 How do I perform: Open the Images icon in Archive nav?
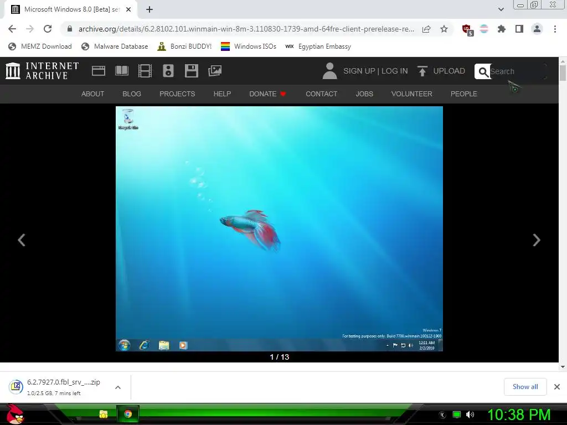pos(215,71)
